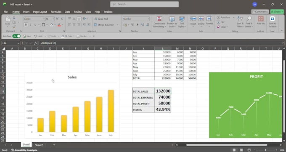
Task: Toggle the AutoSave switch off
Action: click(x=16, y=36)
